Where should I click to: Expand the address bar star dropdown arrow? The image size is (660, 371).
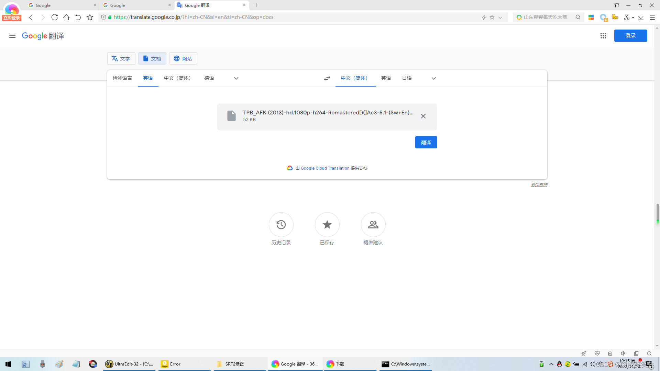500,18
